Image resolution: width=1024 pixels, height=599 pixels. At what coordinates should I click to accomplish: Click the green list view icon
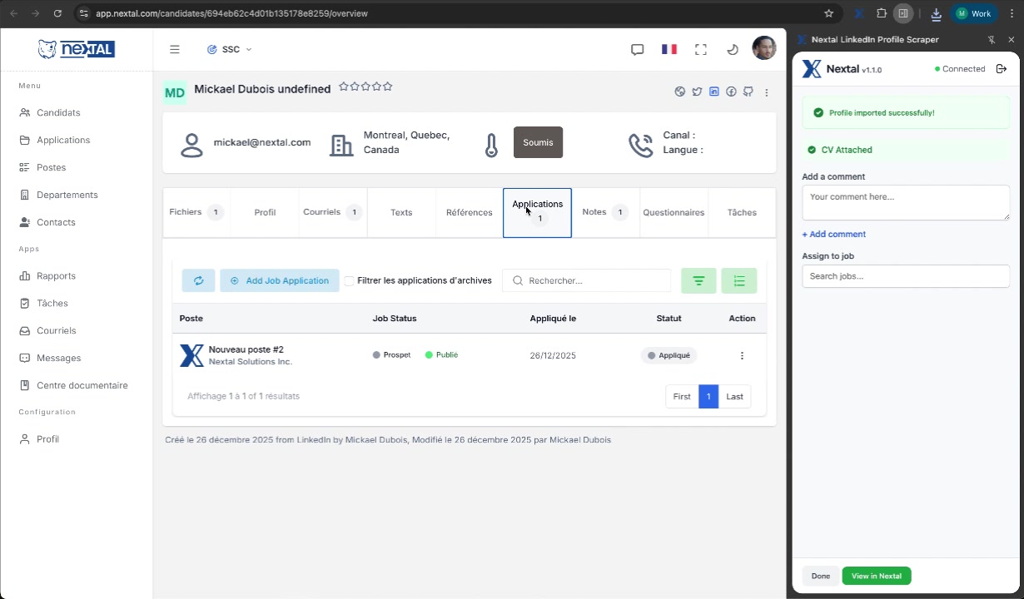click(739, 281)
